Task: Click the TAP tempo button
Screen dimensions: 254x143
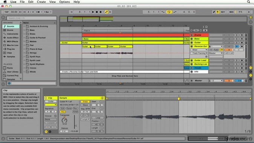Action: (x=6, y=12)
